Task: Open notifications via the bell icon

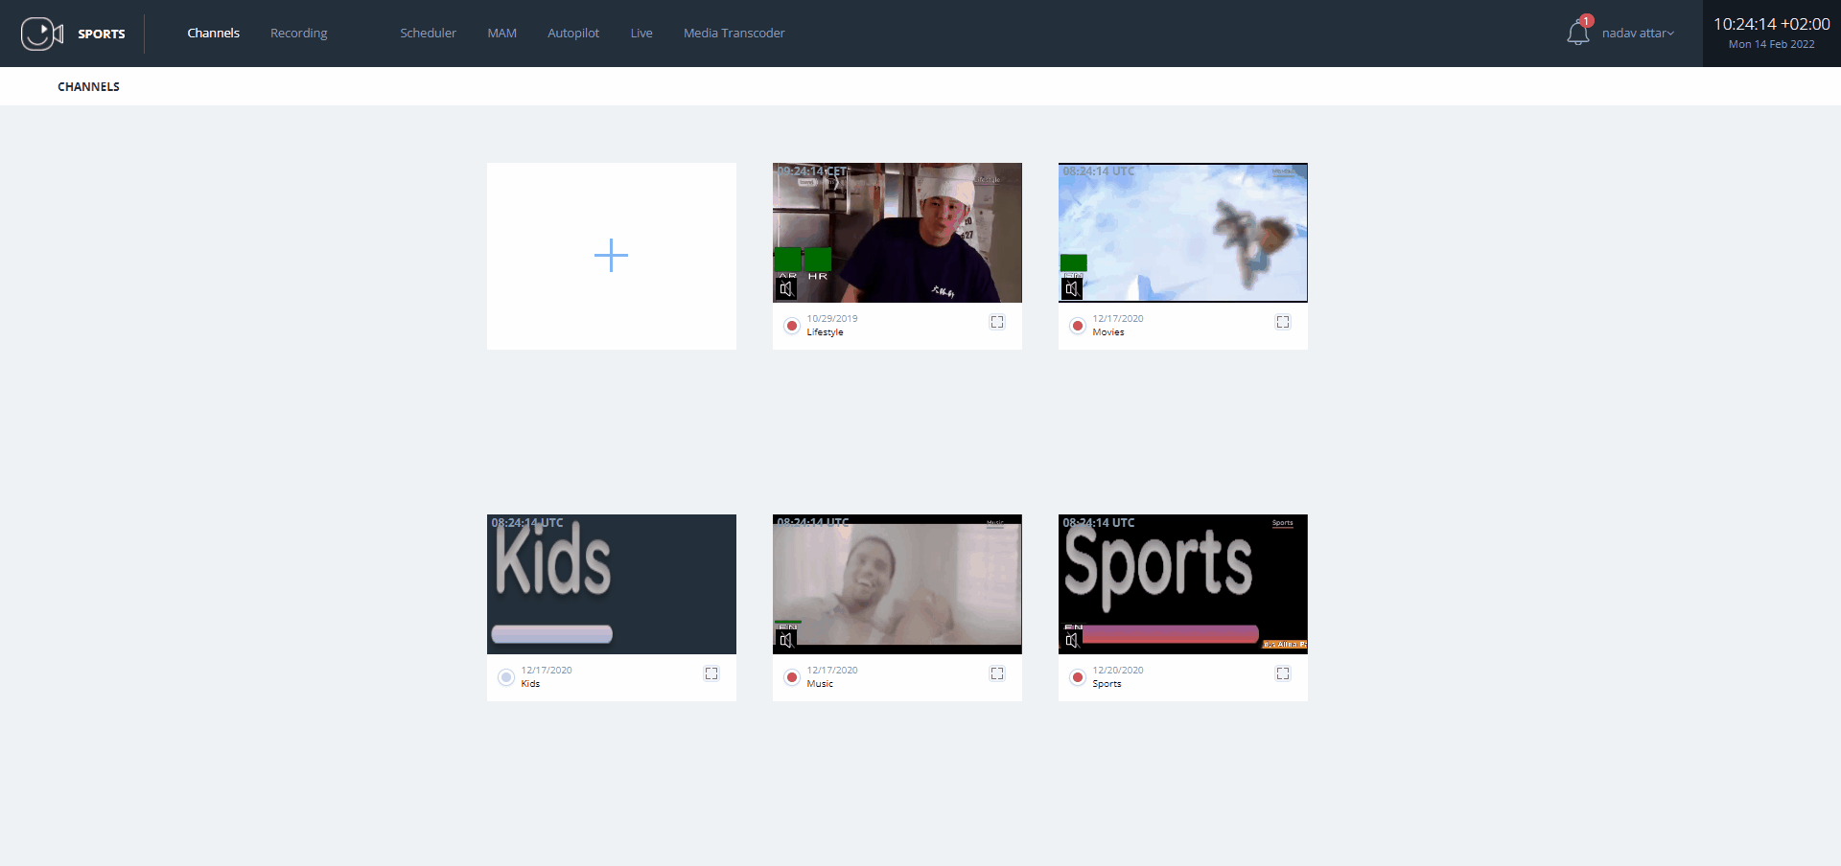Action: [x=1577, y=32]
